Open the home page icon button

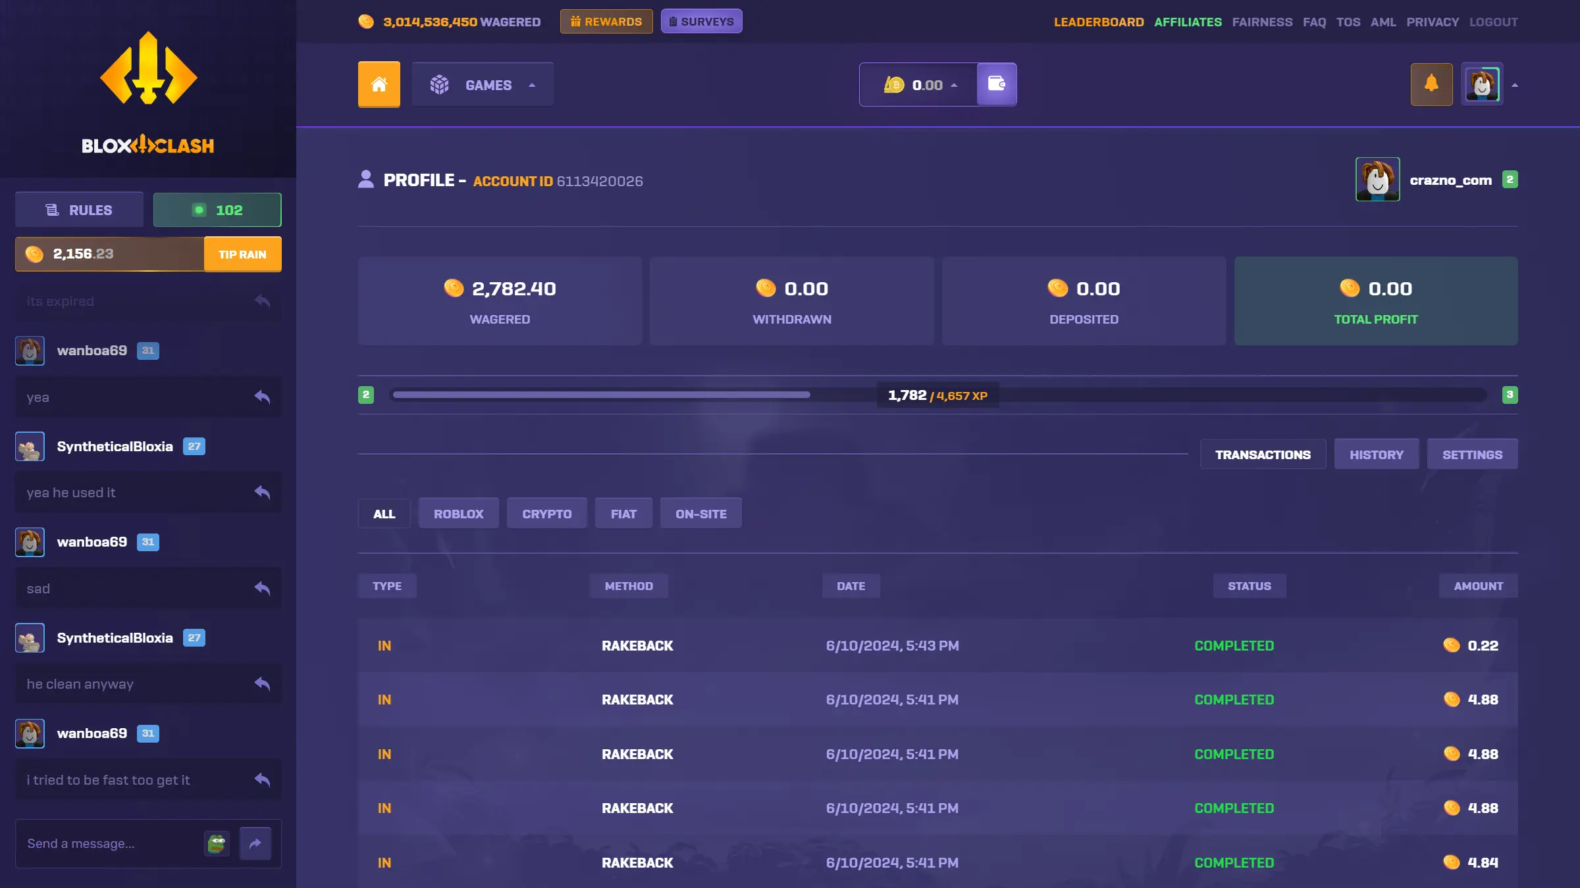379,84
